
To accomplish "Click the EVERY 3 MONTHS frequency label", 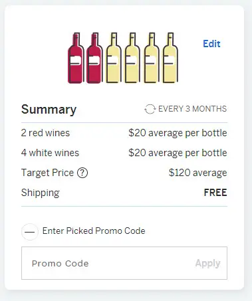I will (192, 109).
